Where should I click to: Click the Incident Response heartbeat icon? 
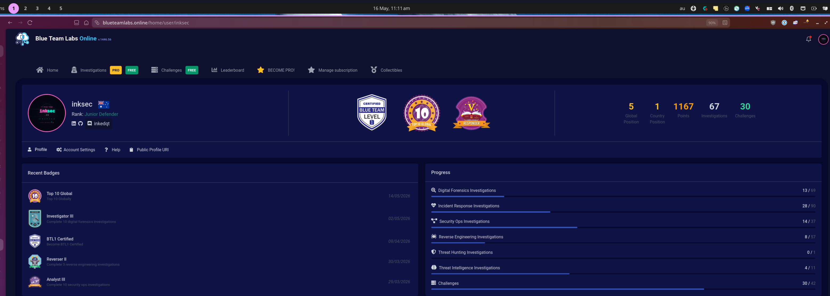(x=434, y=205)
